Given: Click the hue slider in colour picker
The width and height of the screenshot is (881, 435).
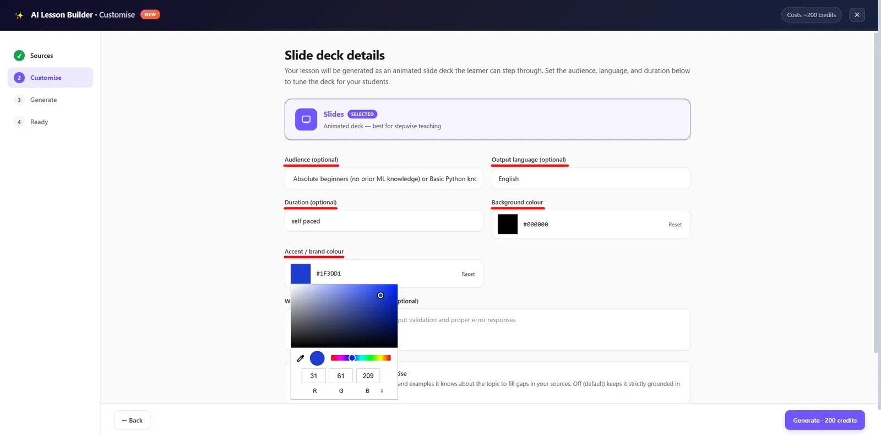Looking at the screenshot, I should 361,358.
